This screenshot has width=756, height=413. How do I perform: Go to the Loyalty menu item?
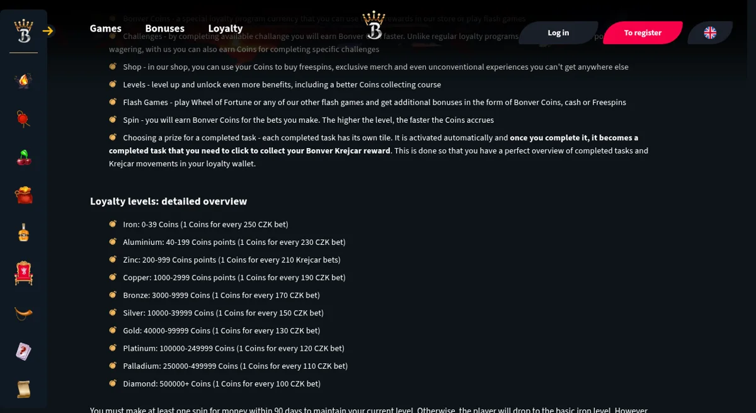coord(226,28)
